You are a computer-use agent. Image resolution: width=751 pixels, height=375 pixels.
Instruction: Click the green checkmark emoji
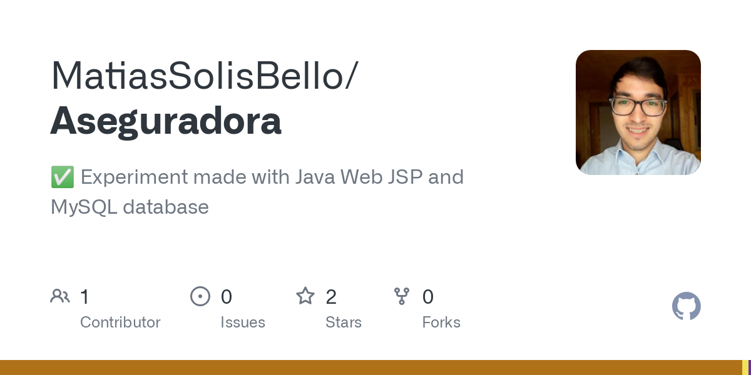point(62,177)
